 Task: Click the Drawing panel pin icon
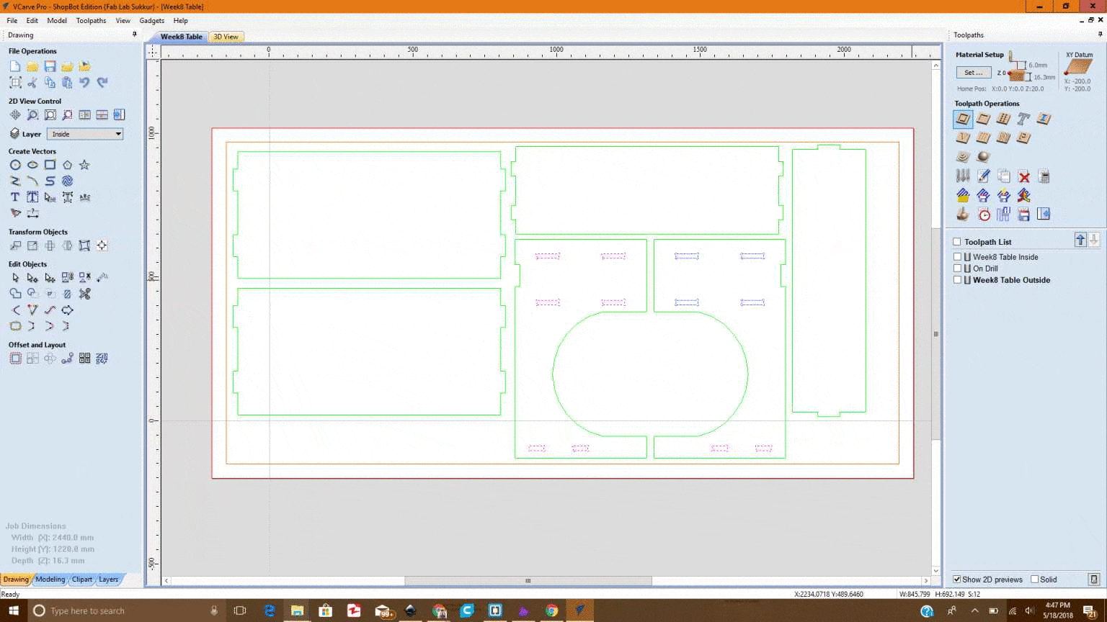pyautogui.click(x=134, y=35)
